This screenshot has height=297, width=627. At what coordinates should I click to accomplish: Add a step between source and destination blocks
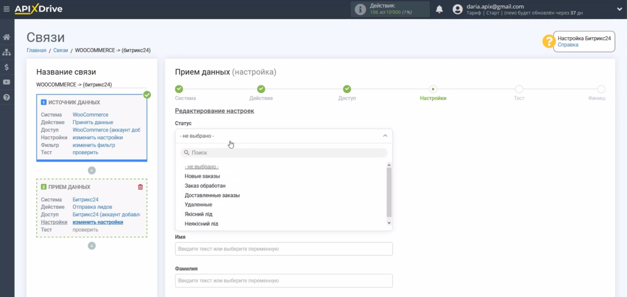click(x=92, y=170)
